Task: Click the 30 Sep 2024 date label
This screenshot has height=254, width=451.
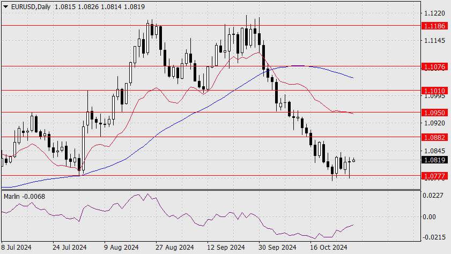Action: click(277, 247)
